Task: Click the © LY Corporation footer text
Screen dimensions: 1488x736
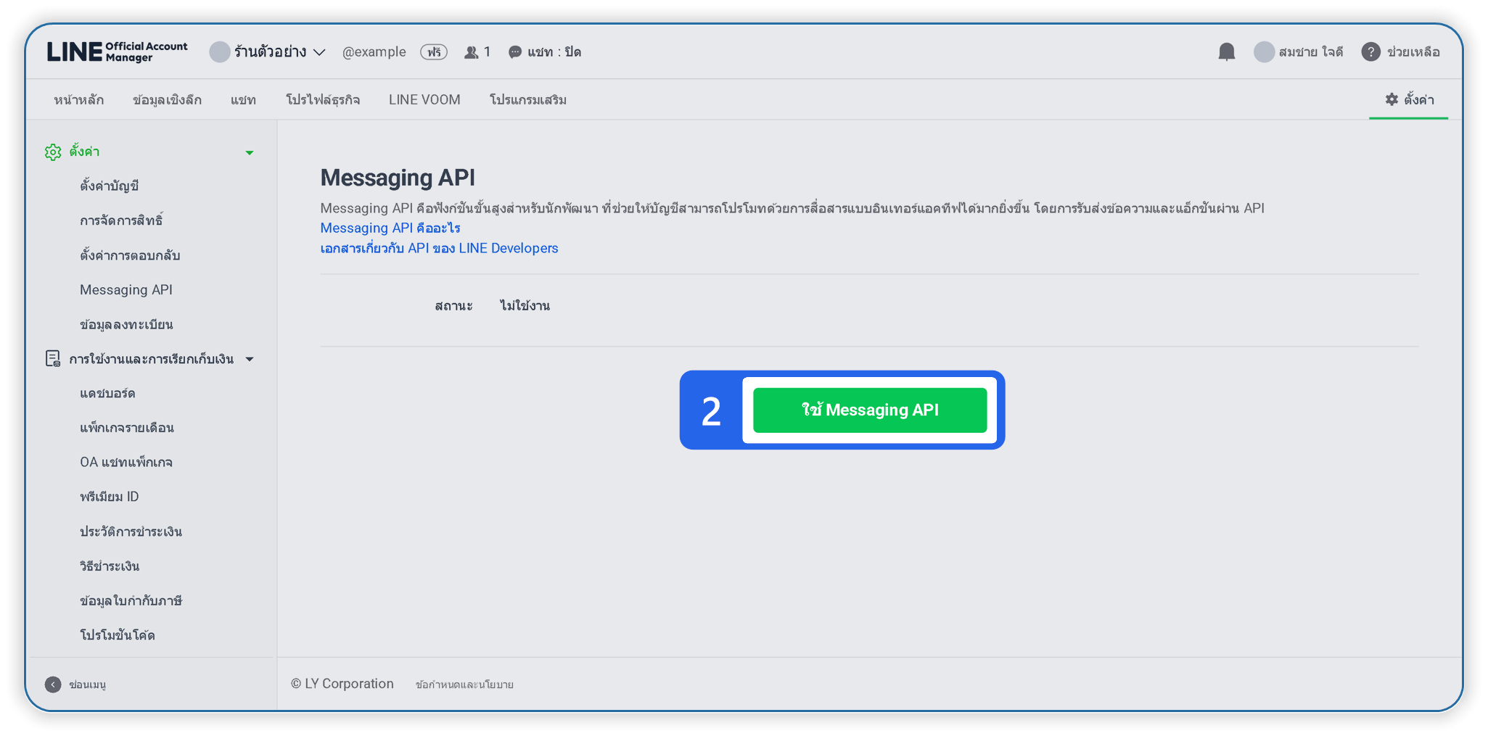Action: tap(342, 684)
